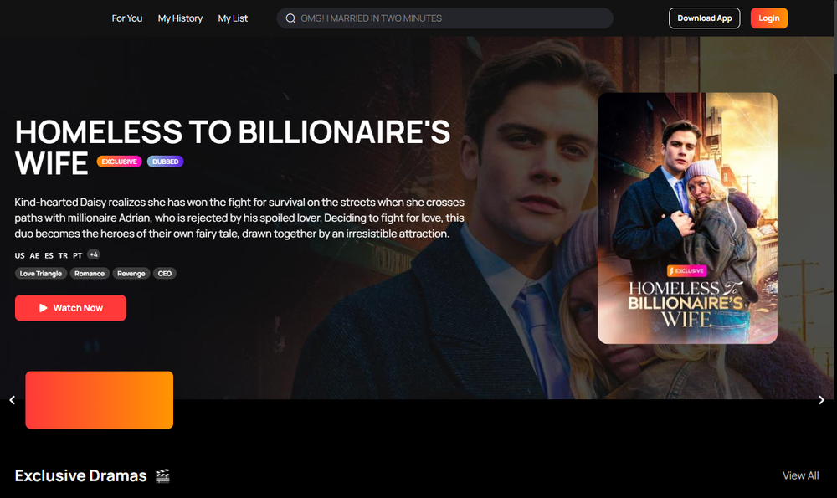Open My History page
The image size is (837, 498).
(x=180, y=18)
